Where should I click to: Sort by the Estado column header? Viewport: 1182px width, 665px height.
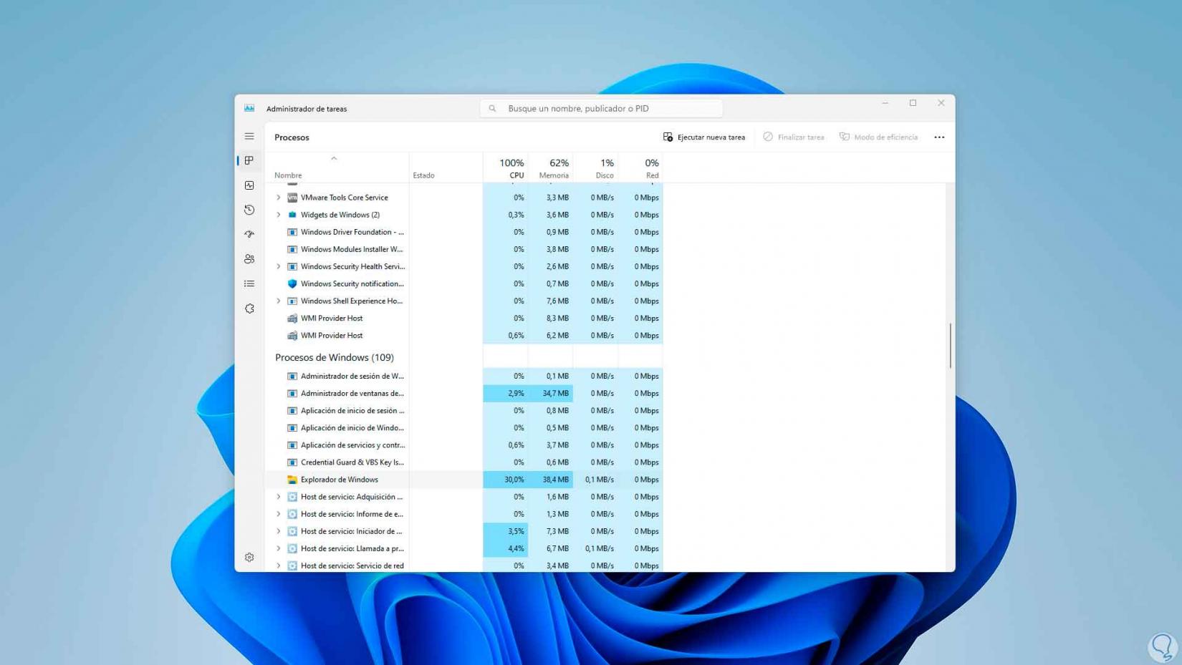tap(446, 168)
